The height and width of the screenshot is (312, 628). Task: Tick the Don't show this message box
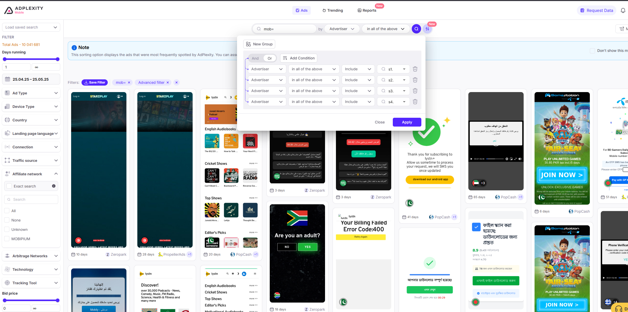[x=592, y=51]
